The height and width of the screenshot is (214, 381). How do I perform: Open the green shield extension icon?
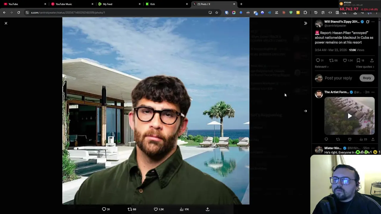pos(291,12)
